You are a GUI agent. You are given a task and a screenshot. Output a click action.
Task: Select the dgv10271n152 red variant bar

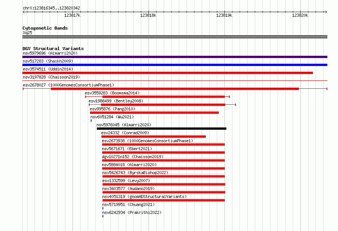[163, 160]
